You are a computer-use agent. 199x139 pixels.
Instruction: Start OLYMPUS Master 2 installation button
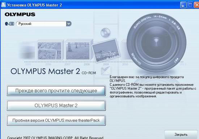(56, 105)
